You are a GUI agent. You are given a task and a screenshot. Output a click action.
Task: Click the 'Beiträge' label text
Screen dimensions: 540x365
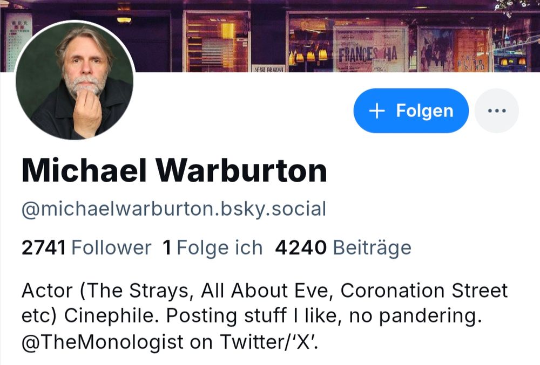pos(372,248)
